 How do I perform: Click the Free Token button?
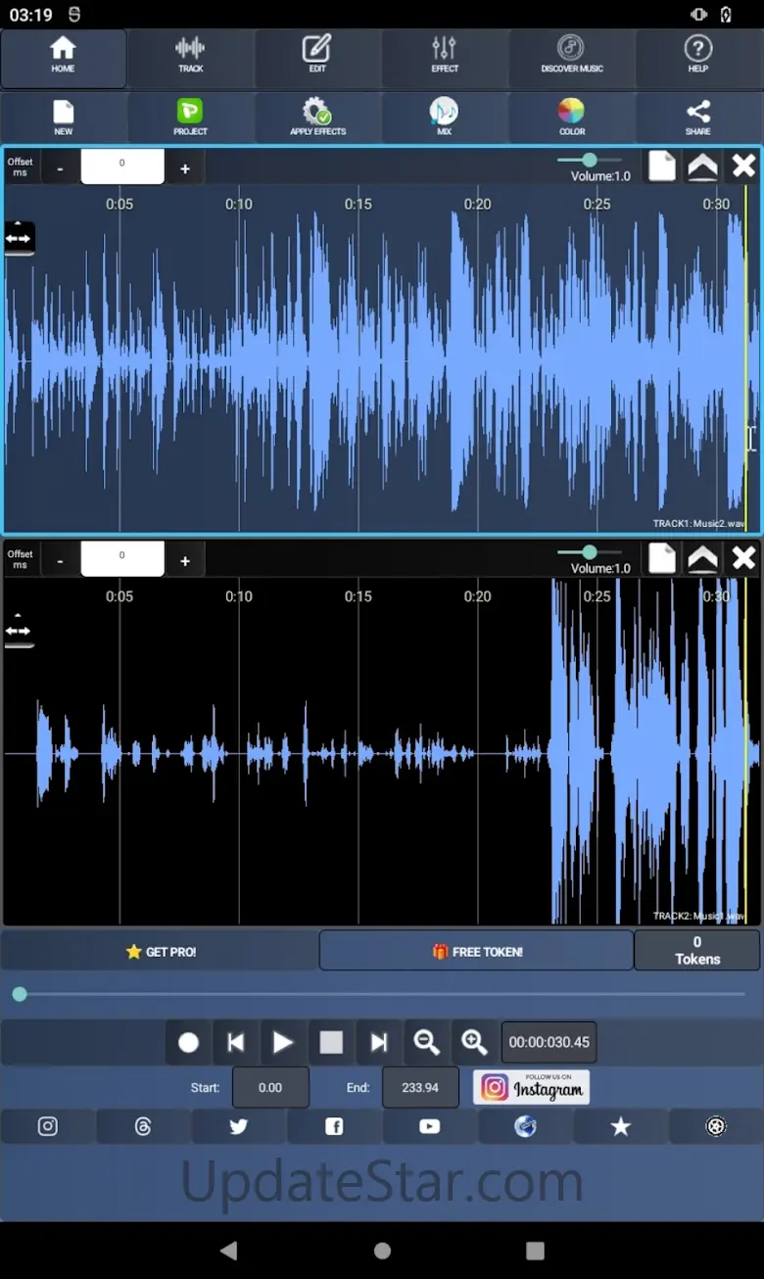pyautogui.click(x=477, y=951)
